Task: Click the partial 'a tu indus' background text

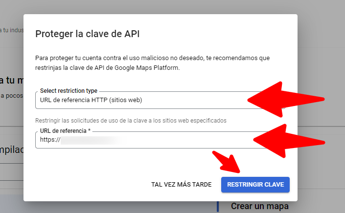Action: tap(11, 30)
